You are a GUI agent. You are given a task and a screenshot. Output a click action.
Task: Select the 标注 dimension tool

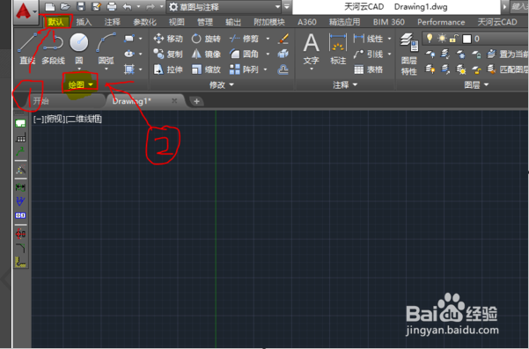338,49
